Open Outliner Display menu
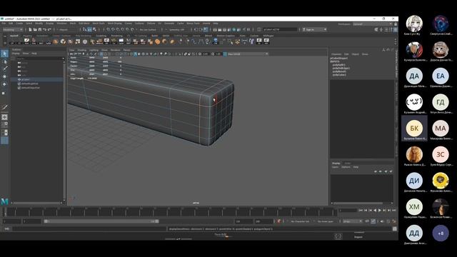457x257 pixels. coord(16,54)
